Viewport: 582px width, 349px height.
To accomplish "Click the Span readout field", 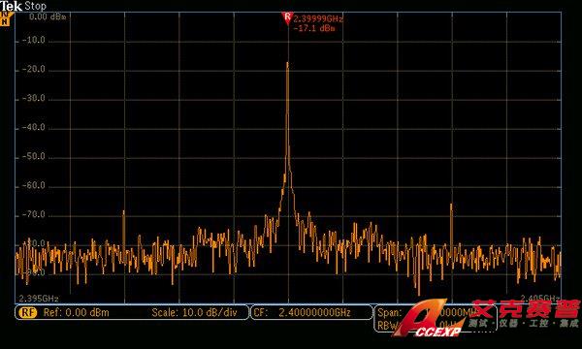I will (390, 312).
